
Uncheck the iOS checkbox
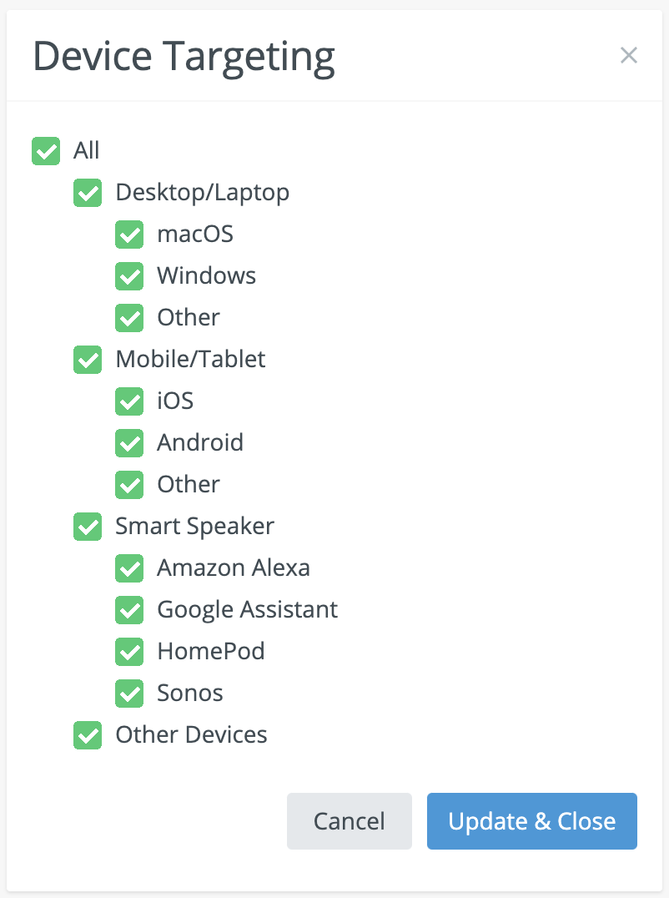[x=129, y=401]
